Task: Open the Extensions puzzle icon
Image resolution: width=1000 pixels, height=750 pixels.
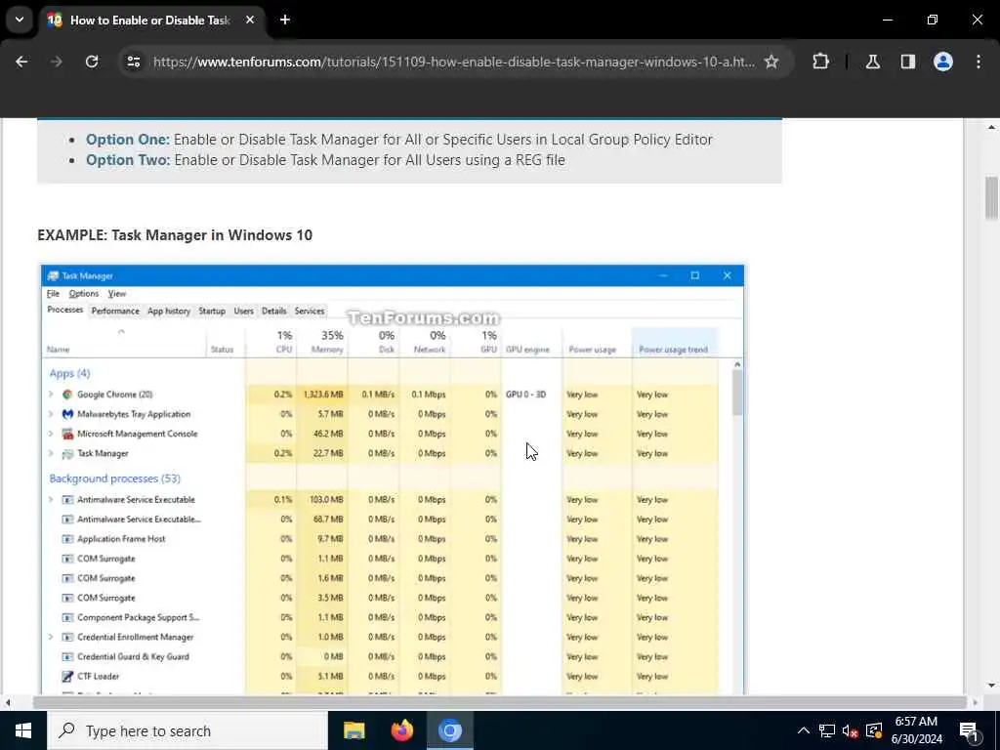Action: point(820,62)
